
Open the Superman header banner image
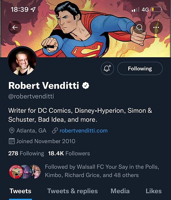pyautogui.click(x=85, y=29)
